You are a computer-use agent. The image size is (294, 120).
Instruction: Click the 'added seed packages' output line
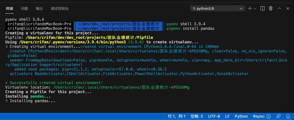coord(90,69)
